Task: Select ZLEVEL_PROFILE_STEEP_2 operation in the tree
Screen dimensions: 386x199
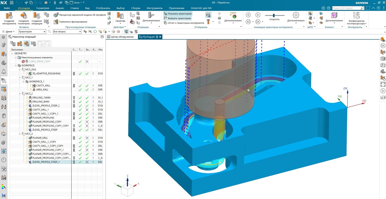Action: click(x=46, y=106)
